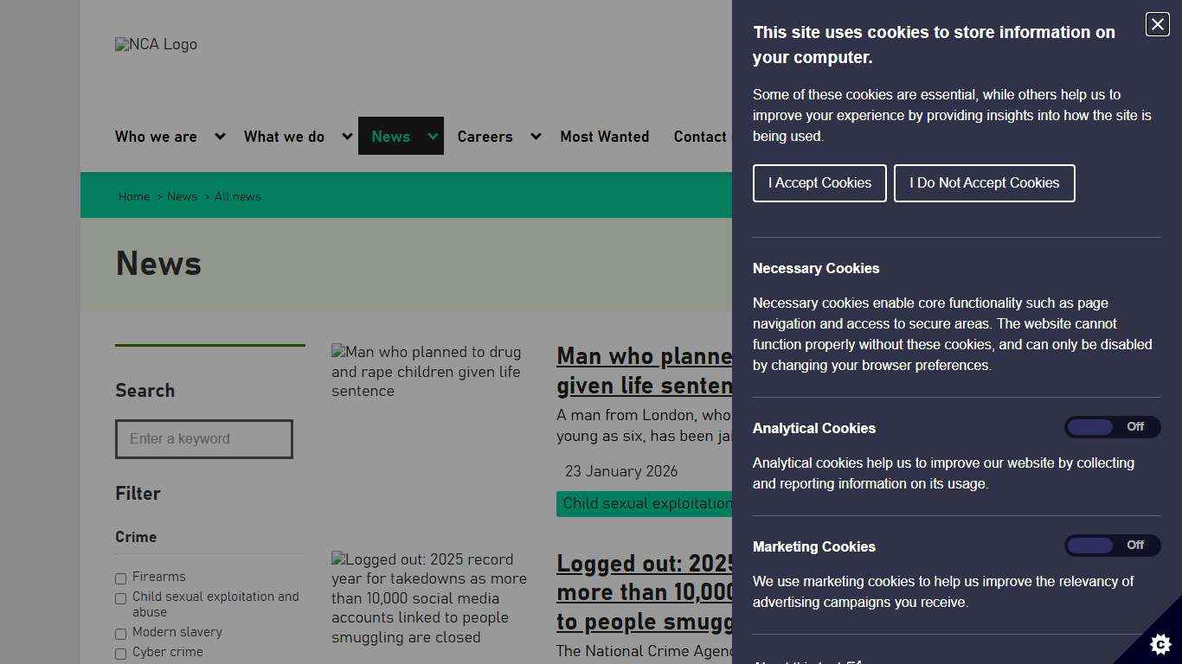The image size is (1182, 664).
Task: Click the keyword search field
Action: tap(204, 439)
